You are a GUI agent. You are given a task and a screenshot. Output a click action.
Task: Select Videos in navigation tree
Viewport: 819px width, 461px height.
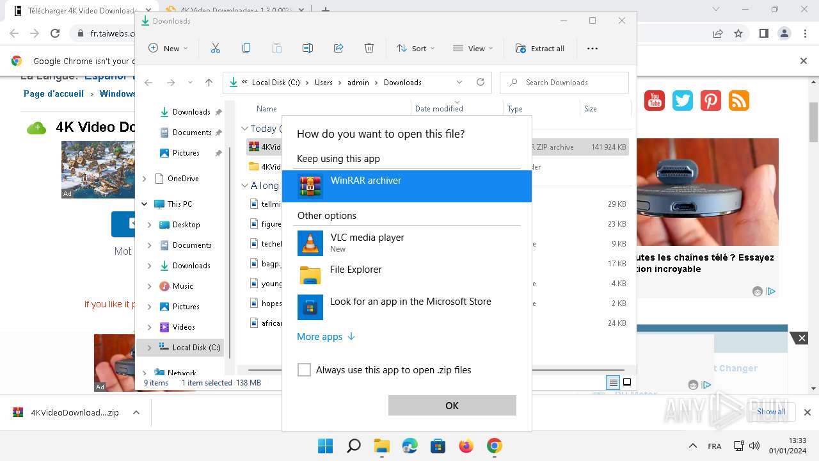184,327
